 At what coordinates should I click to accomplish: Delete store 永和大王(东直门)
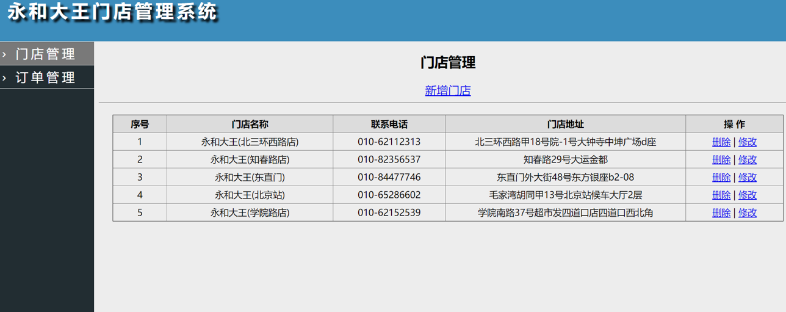721,177
